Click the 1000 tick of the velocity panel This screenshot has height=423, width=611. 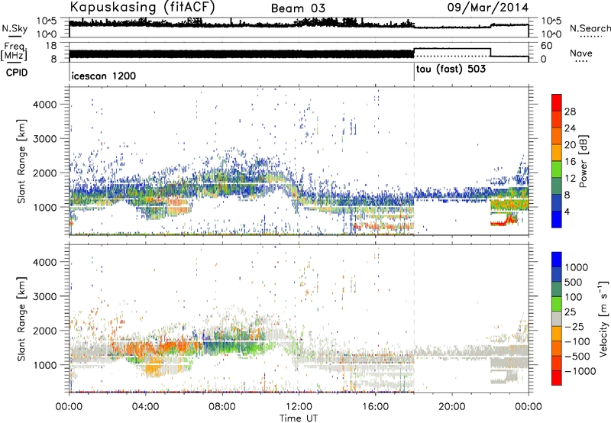(x=44, y=365)
